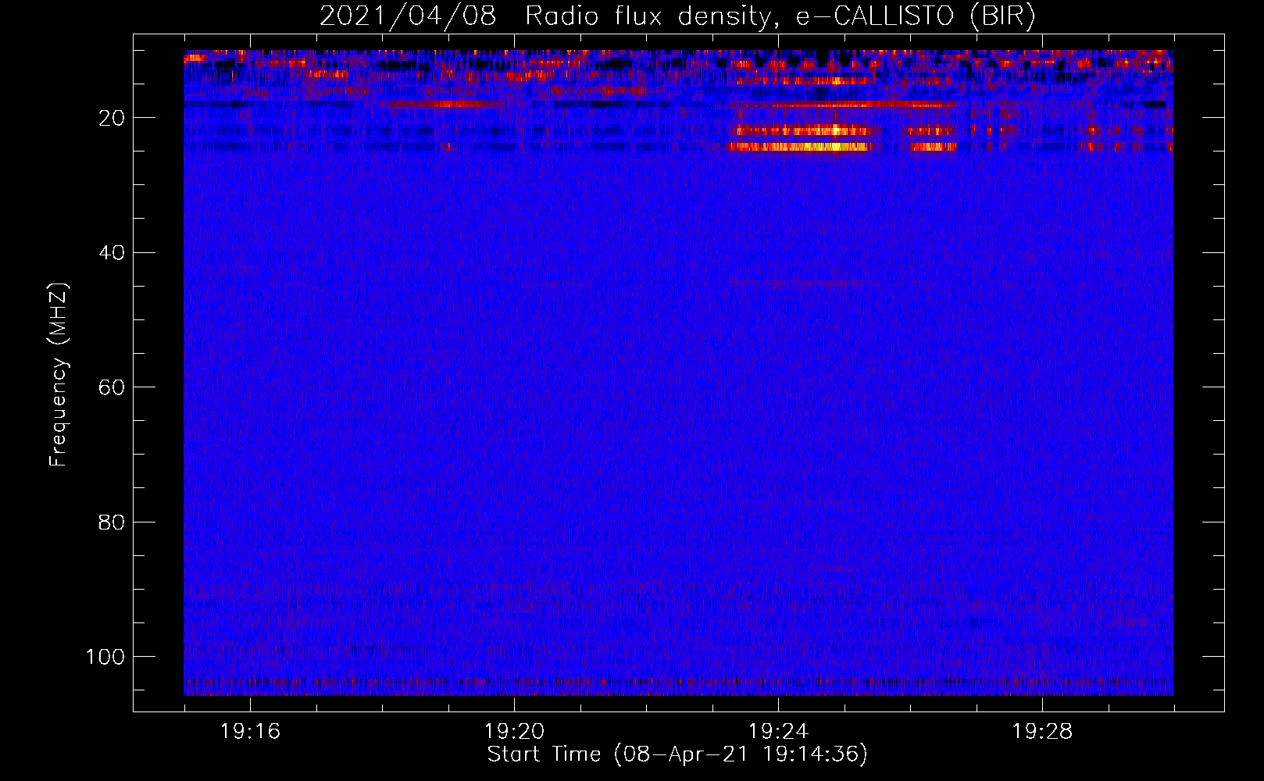This screenshot has width=1264, height=781.
Task: Select the 19:28 time tick label
Action: click(x=1042, y=732)
